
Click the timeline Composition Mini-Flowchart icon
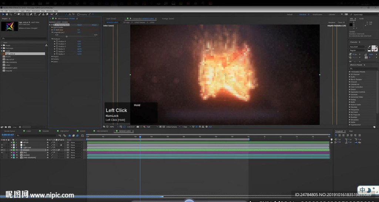point(60,135)
